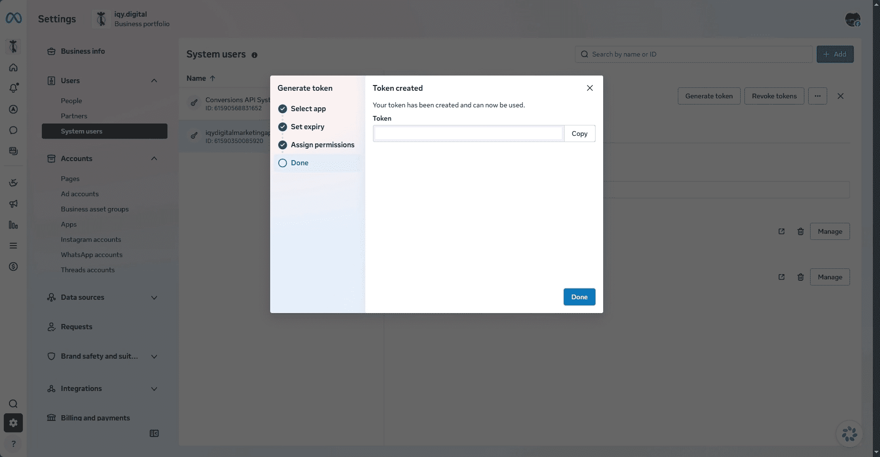Screen dimensions: 880x457
Task: Select System users menu item
Action: (x=105, y=131)
